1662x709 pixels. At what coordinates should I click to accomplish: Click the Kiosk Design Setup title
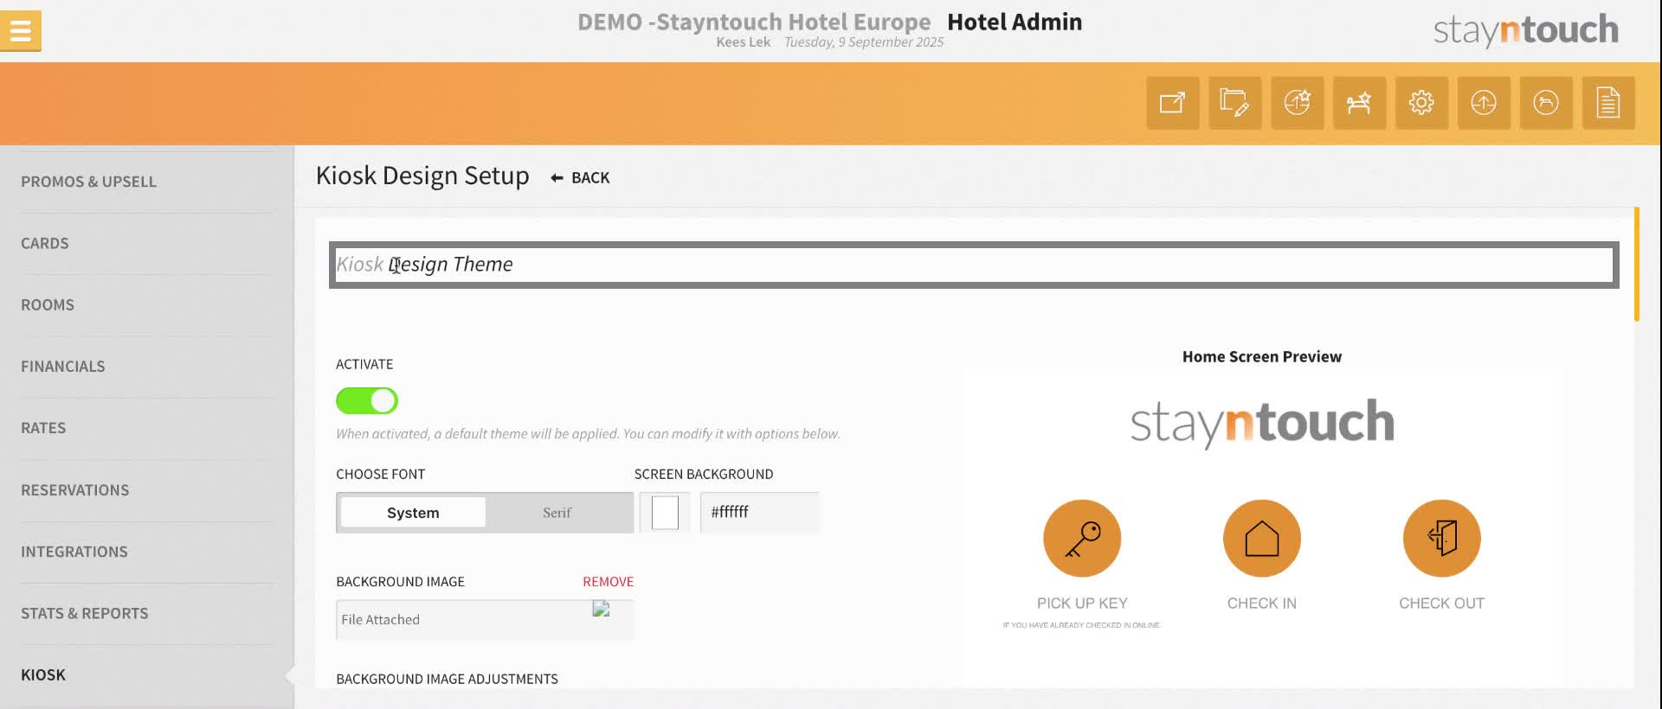click(x=422, y=176)
